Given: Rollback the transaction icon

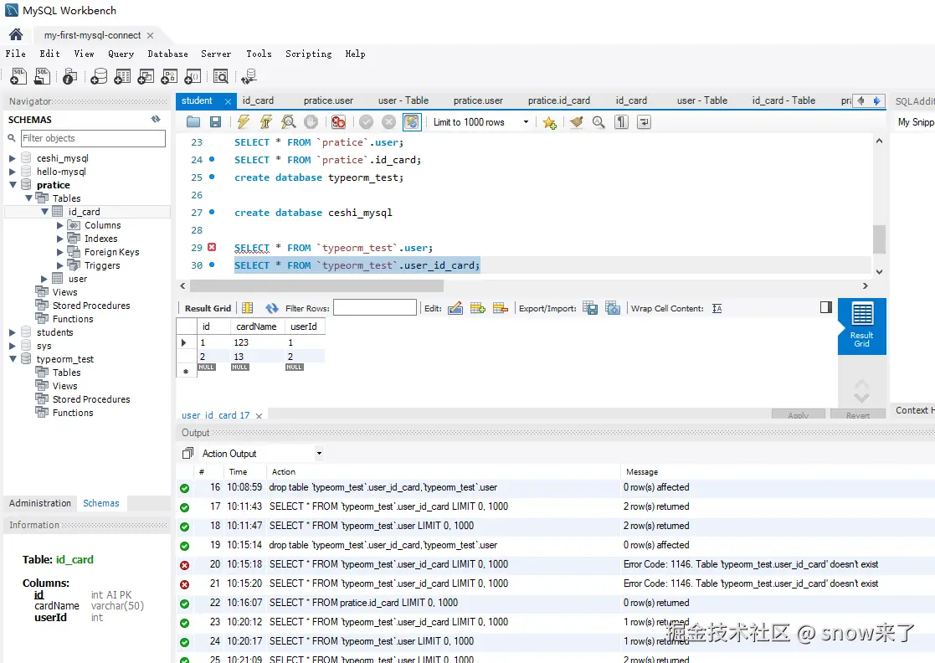Looking at the screenshot, I should [x=388, y=122].
